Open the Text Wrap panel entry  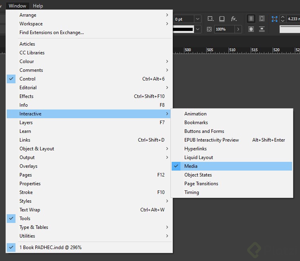(x=89, y=210)
